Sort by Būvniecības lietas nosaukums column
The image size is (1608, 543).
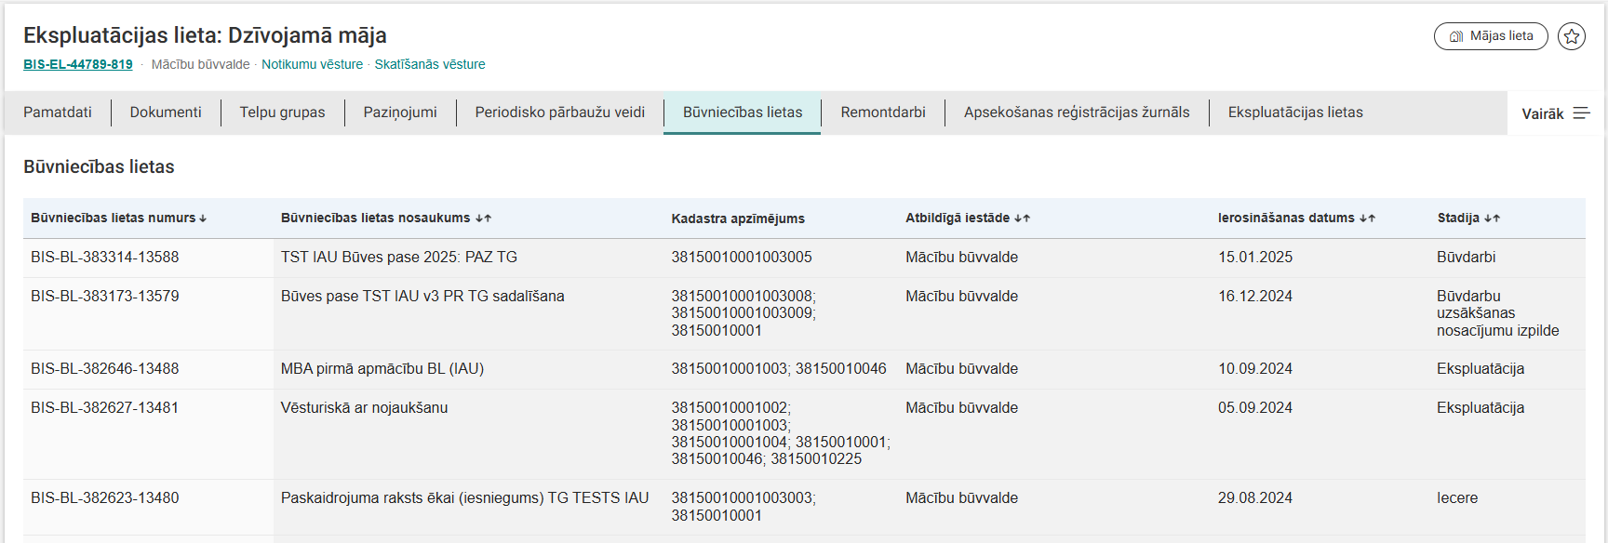point(385,218)
